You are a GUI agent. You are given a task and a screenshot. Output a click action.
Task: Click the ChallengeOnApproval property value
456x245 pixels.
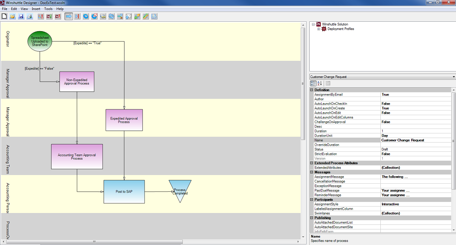point(416,122)
